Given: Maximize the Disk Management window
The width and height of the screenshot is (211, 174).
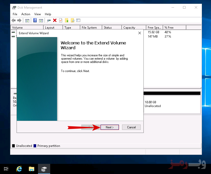Looking at the screenshot, I should [x=184, y=8].
